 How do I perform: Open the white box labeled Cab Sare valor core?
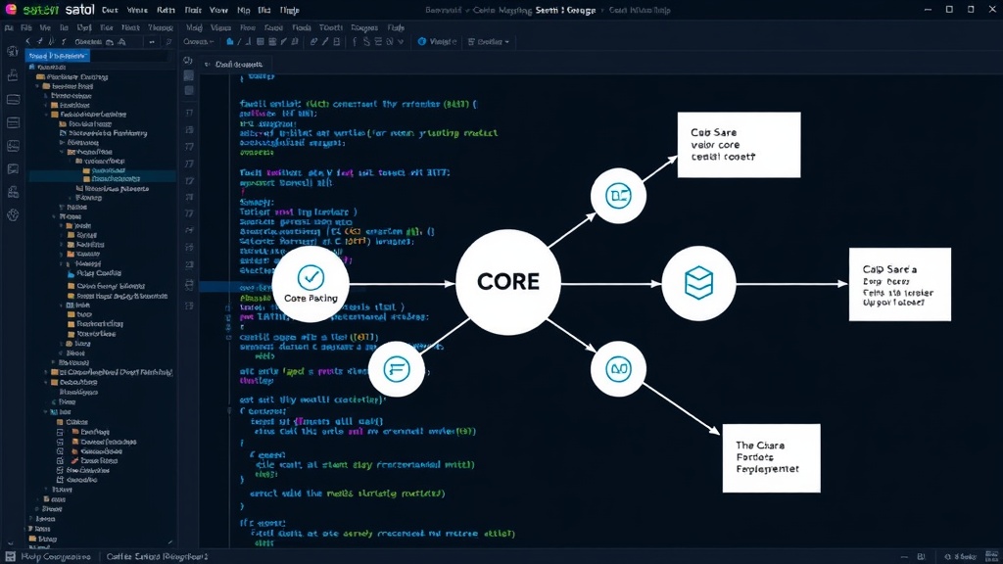tap(739, 145)
